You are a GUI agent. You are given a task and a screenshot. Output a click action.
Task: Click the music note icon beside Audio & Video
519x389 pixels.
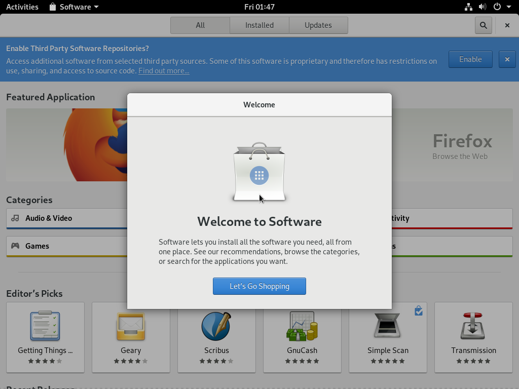pyautogui.click(x=15, y=218)
